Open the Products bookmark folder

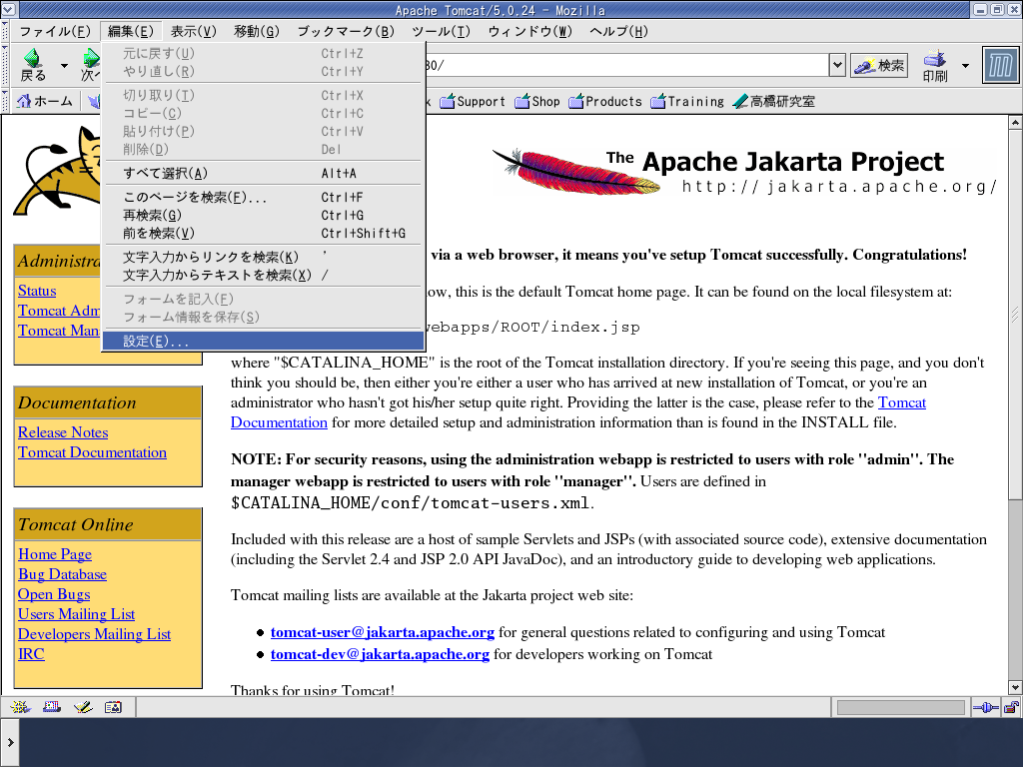coord(605,101)
